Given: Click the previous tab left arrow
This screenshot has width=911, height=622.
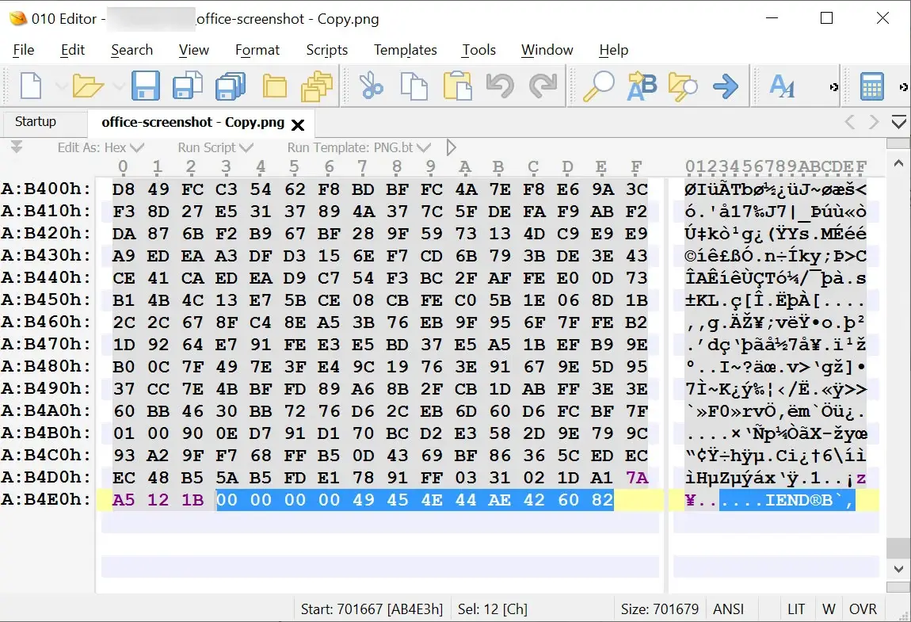Looking at the screenshot, I should coord(850,122).
